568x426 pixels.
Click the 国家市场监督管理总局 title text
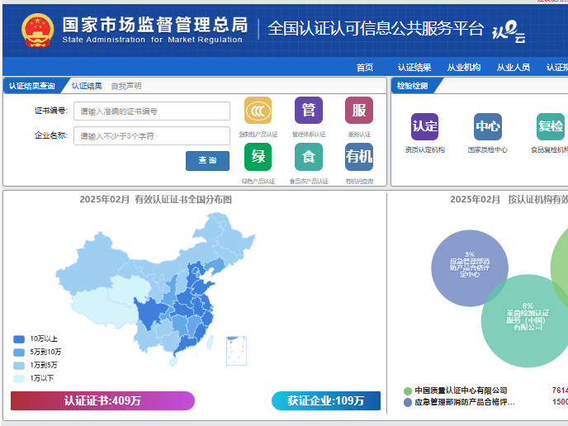tap(155, 25)
